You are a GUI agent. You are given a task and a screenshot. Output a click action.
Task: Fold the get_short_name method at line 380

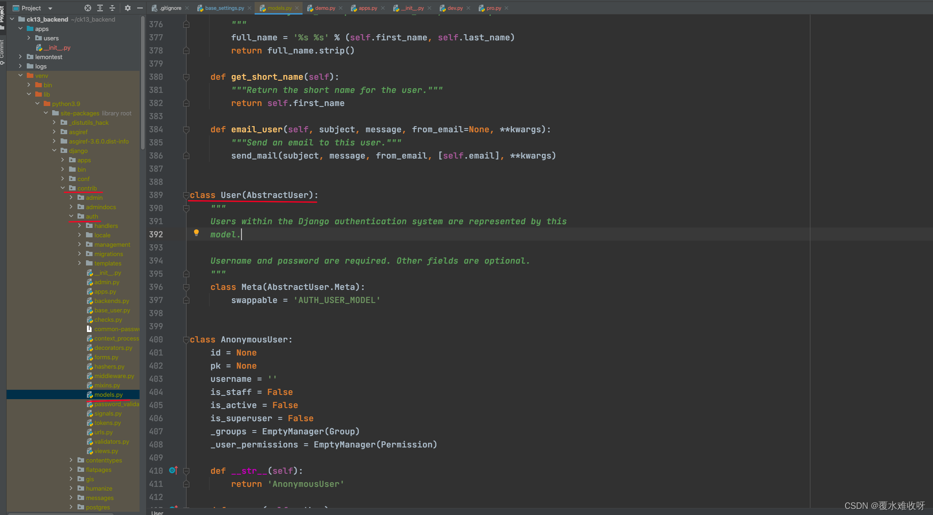186,77
